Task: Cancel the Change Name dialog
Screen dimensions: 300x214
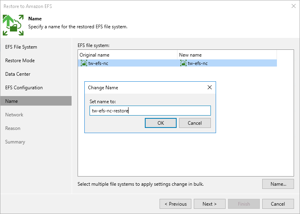Action: [195, 123]
